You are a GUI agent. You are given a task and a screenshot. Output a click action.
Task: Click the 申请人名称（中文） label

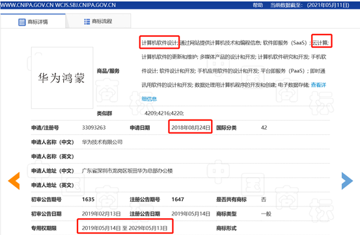53,142
